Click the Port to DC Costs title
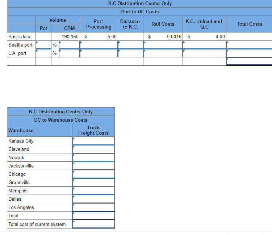The height and width of the screenshot is (235, 272). pyautogui.click(x=140, y=12)
